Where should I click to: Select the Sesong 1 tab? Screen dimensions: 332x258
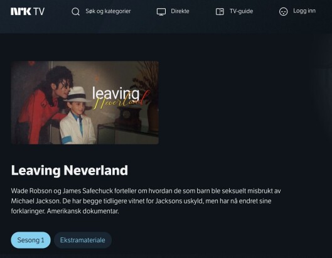[x=31, y=240]
